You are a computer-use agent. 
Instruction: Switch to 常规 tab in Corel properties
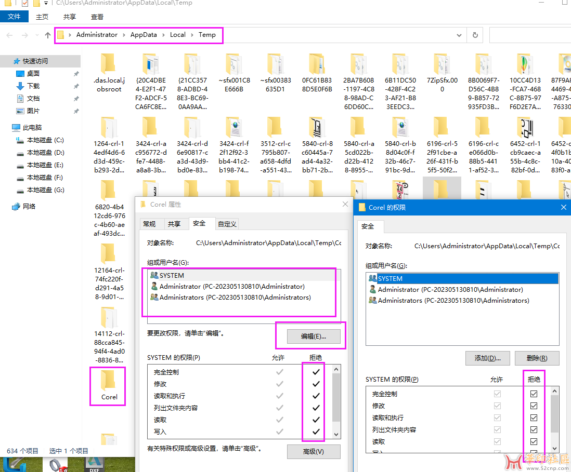coord(149,224)
